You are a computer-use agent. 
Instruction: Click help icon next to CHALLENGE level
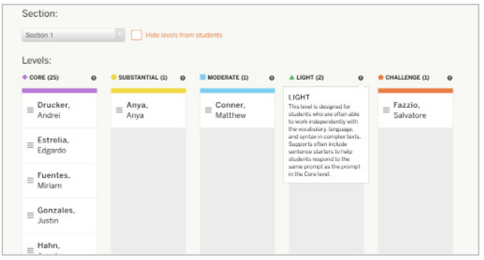point(450,78)
